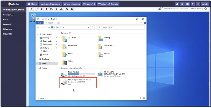Click the fullscreen expand arrows icon
The image size is (211, 108).
coord(37,9)
